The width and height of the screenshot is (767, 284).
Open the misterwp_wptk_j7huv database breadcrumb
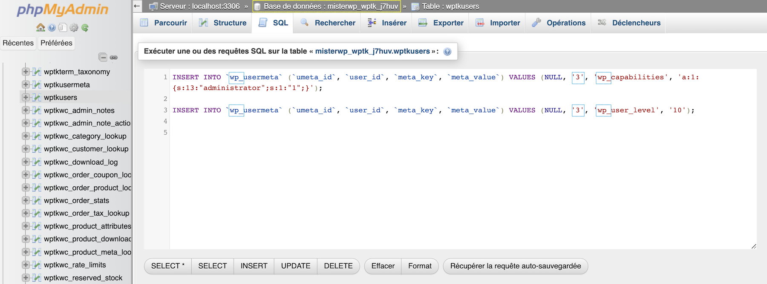(x=331, y=6)
